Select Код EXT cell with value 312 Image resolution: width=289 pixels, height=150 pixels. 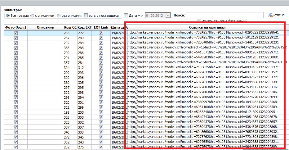point(84,68)
